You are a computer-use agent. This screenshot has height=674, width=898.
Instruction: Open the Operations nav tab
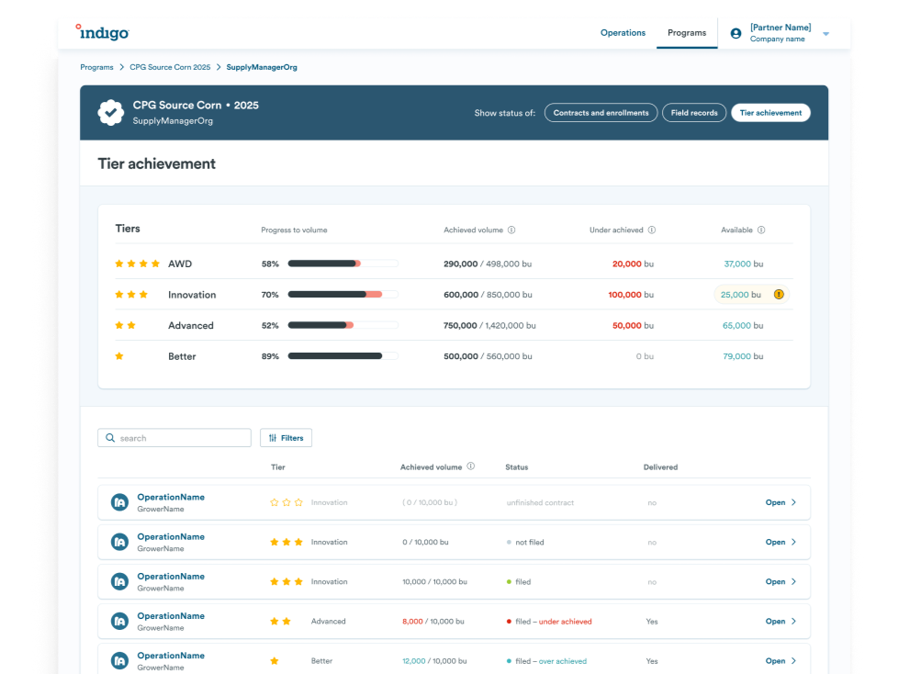coord(623,33)
